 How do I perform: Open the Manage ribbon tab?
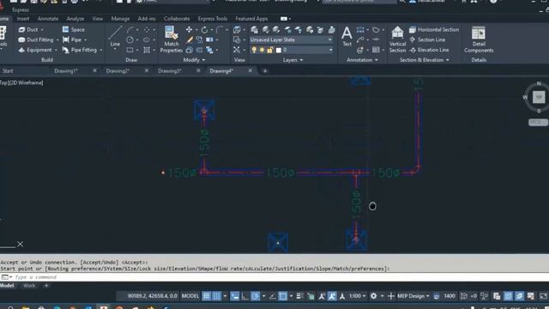(x=120, y=19)
